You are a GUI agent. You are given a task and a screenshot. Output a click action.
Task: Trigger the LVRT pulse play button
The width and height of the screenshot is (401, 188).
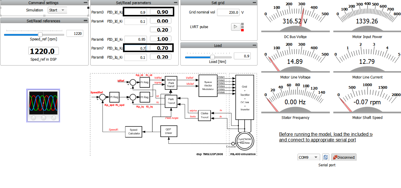[235, 27]
